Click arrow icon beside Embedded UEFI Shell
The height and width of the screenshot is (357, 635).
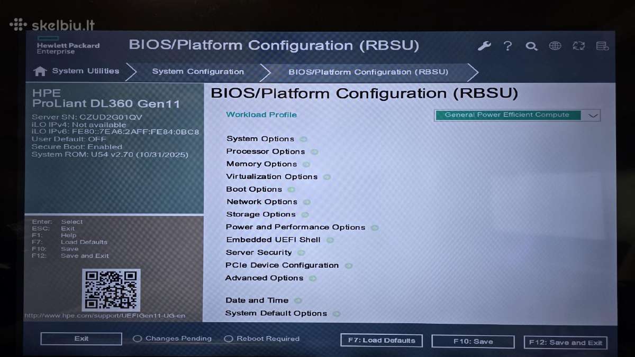pyautogui.click(x=330, y=240)
